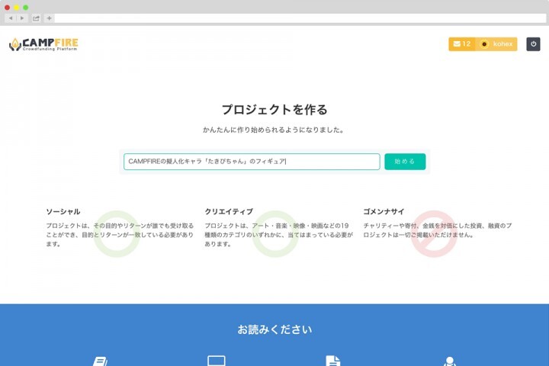Click the browser share icon
549x366 pixels.
click(36, 18)
